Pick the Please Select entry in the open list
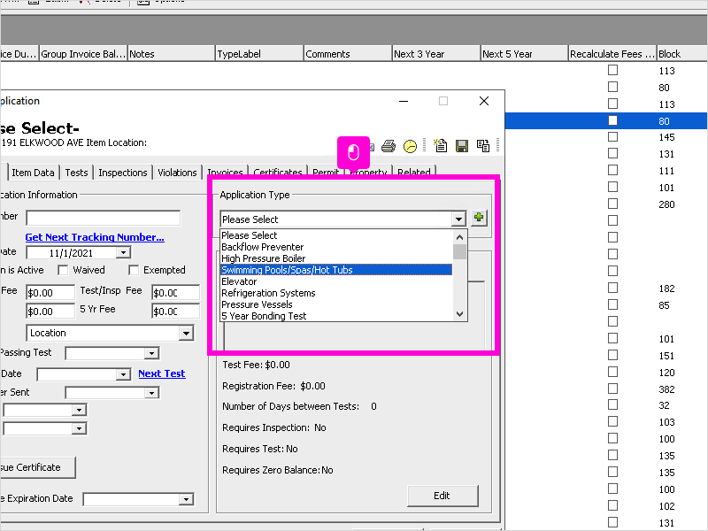The width and height of the screenshot is (708, 531). coord(336,235)
